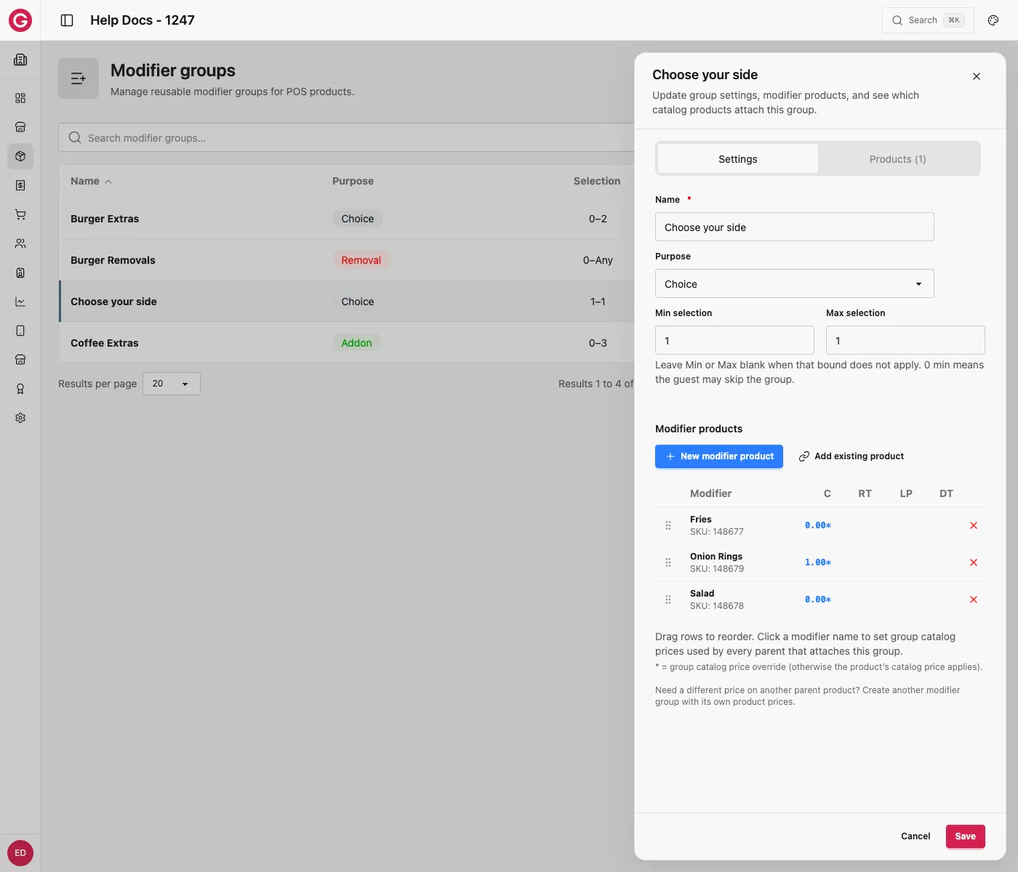Select the Burger Removals row
Viewport: 1018px width, 872px height.
pos(347,260)
